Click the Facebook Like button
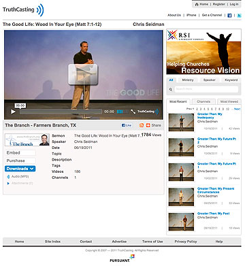The height and width of the screenshot is (266, 245). click(127, 125)
